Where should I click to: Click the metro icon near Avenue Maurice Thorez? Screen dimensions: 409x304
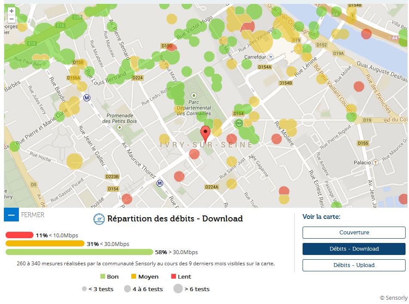pyautogui.click(x=160, y=183)
